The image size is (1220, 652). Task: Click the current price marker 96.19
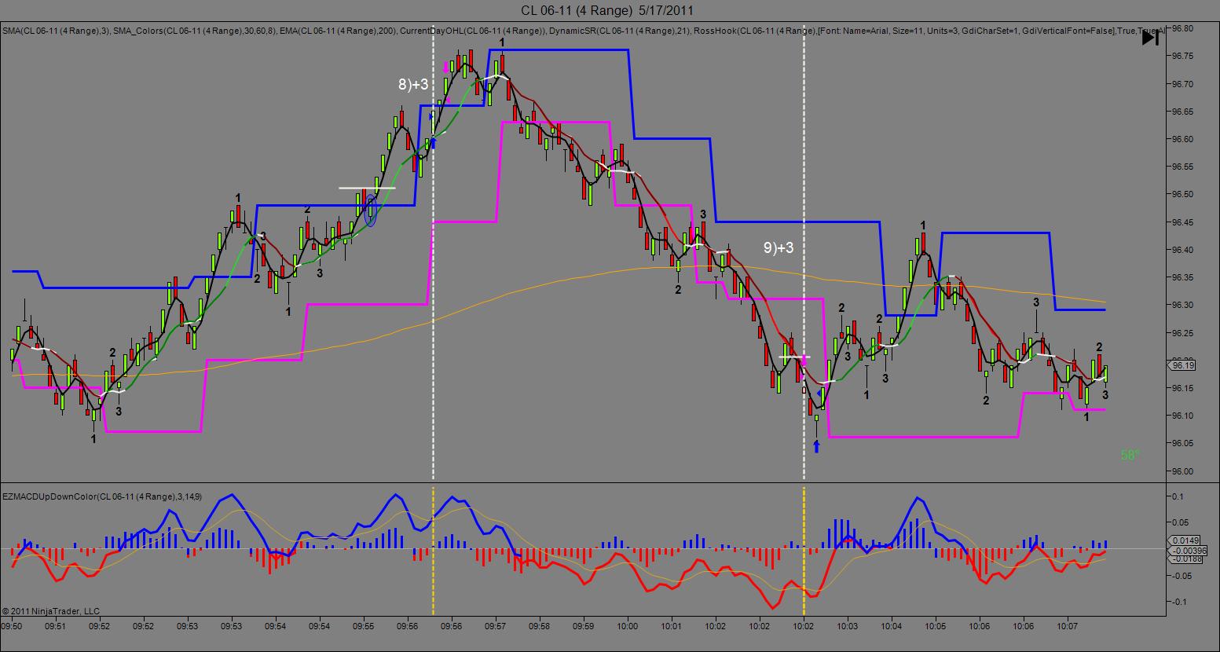(1183, 365)
